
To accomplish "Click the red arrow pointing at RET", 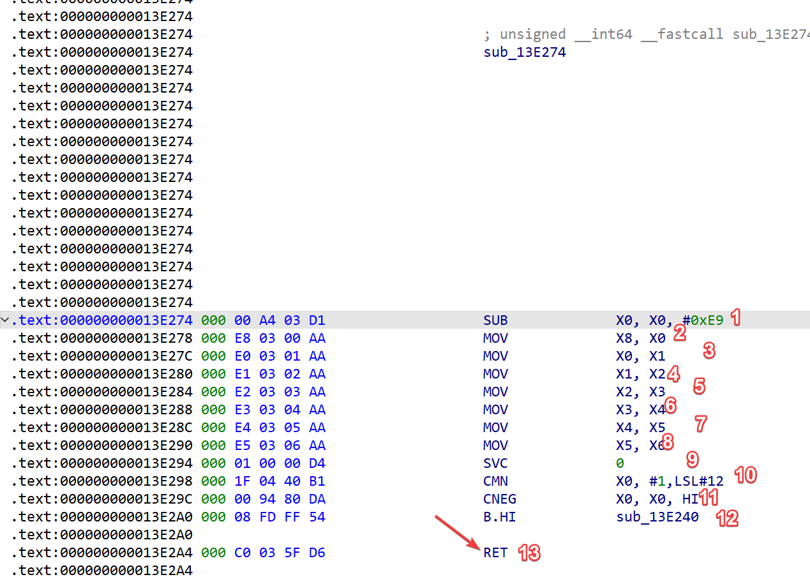I will coord(457,532).
